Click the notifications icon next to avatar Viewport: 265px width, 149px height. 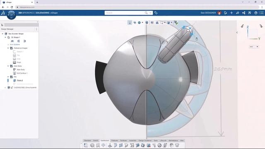(x=225, y=13)
